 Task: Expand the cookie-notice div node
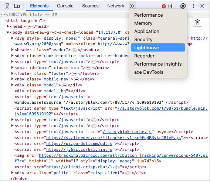[x=12, y=56]
